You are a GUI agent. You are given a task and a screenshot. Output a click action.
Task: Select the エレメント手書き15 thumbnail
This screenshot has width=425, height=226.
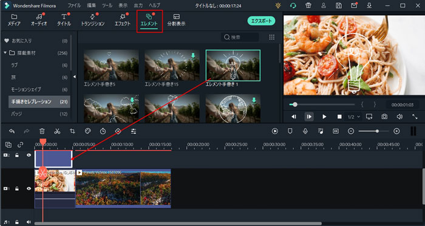coord(172,65)
